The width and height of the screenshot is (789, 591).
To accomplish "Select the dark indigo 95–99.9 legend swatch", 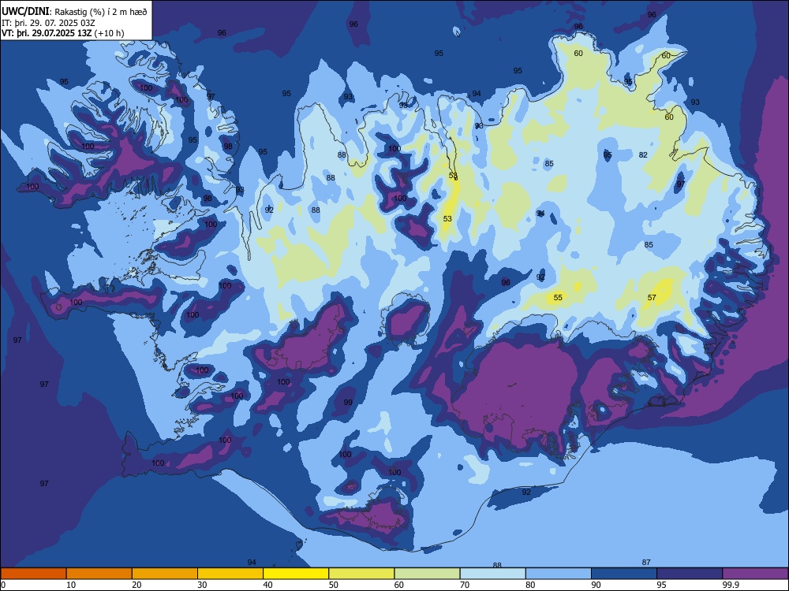I will point(690,574).
